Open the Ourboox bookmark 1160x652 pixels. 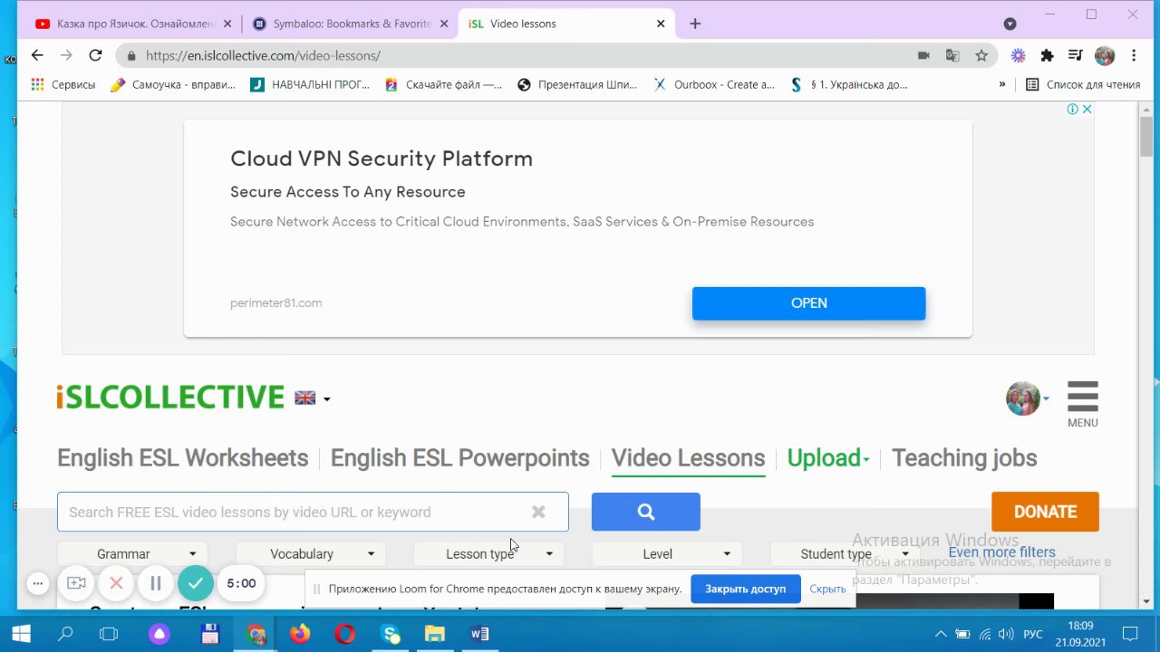713,84
